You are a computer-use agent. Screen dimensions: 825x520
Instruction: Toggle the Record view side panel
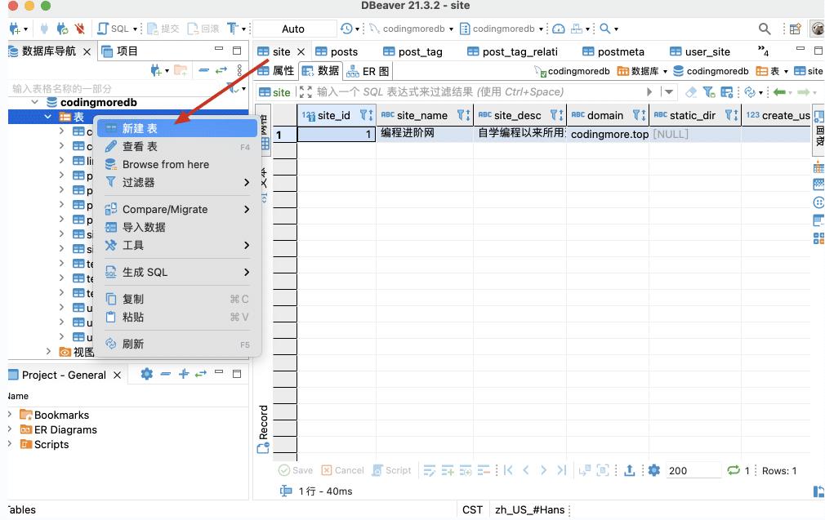[263, 429]
